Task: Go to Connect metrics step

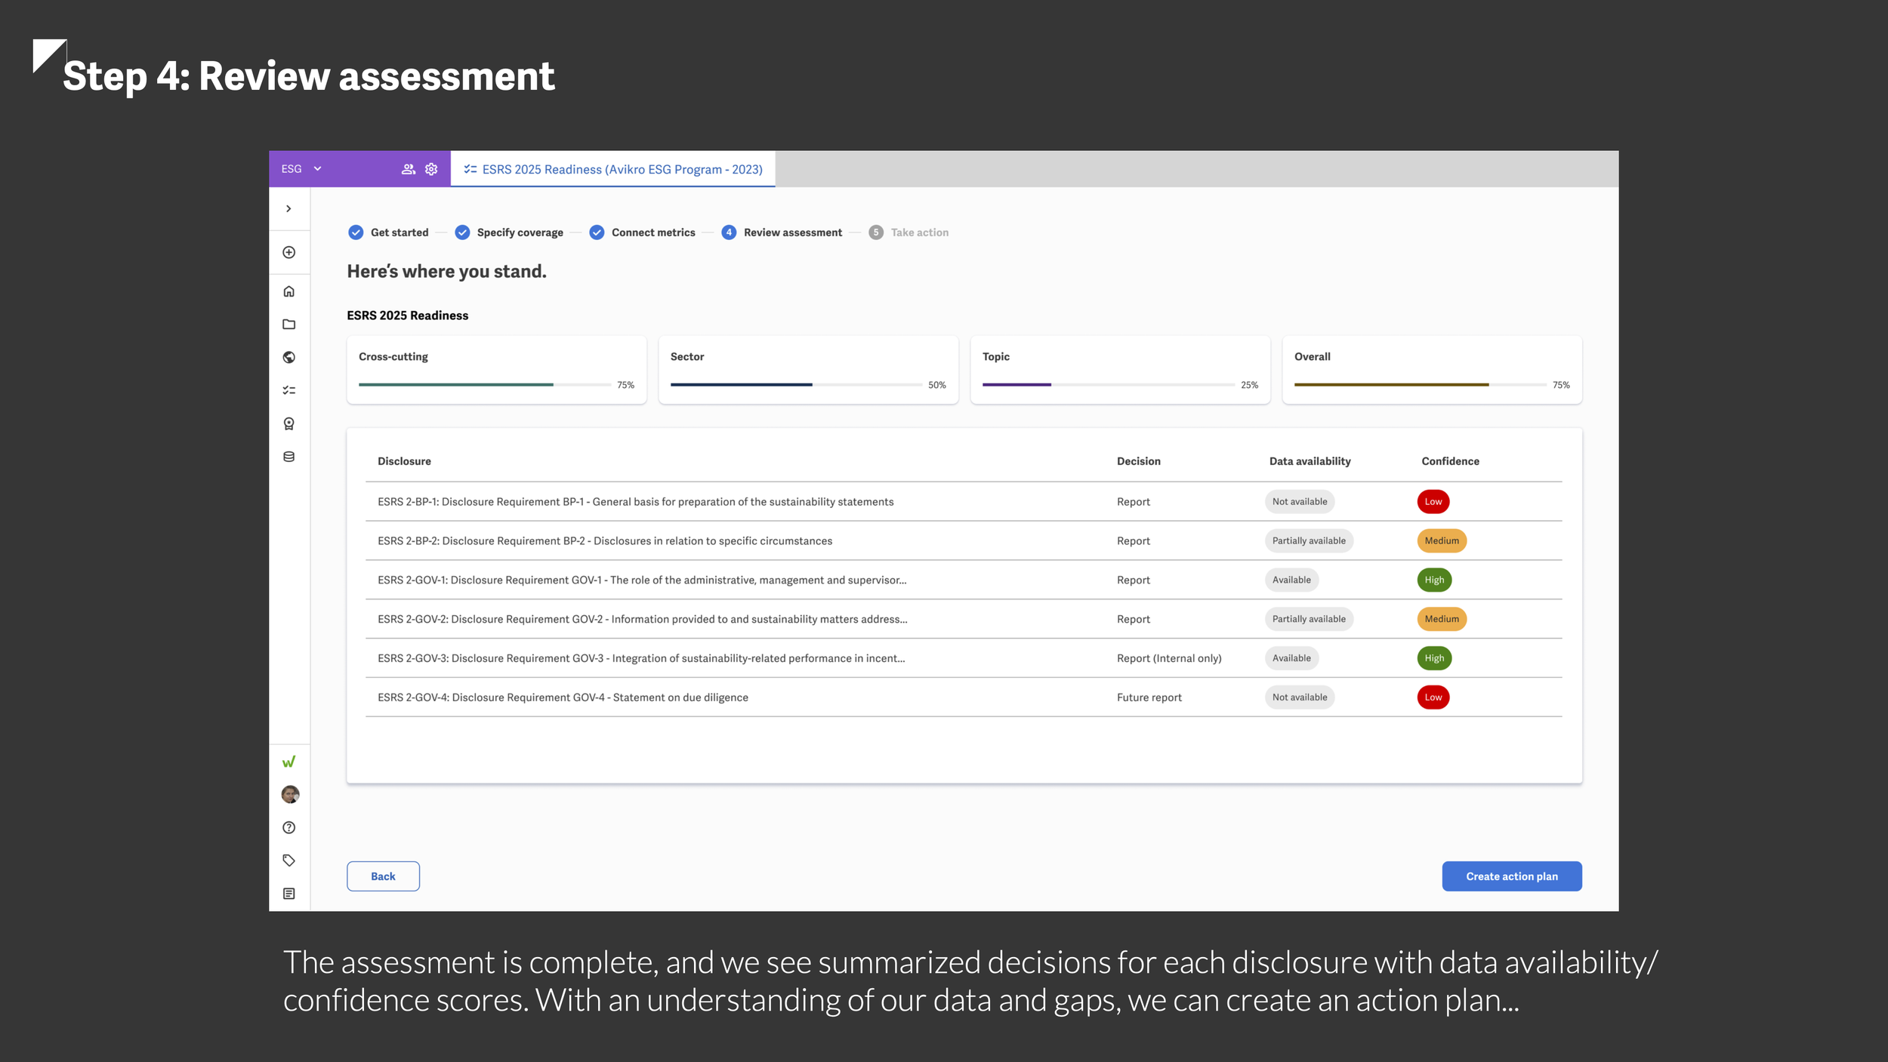Action: click(x=642, y=232)
